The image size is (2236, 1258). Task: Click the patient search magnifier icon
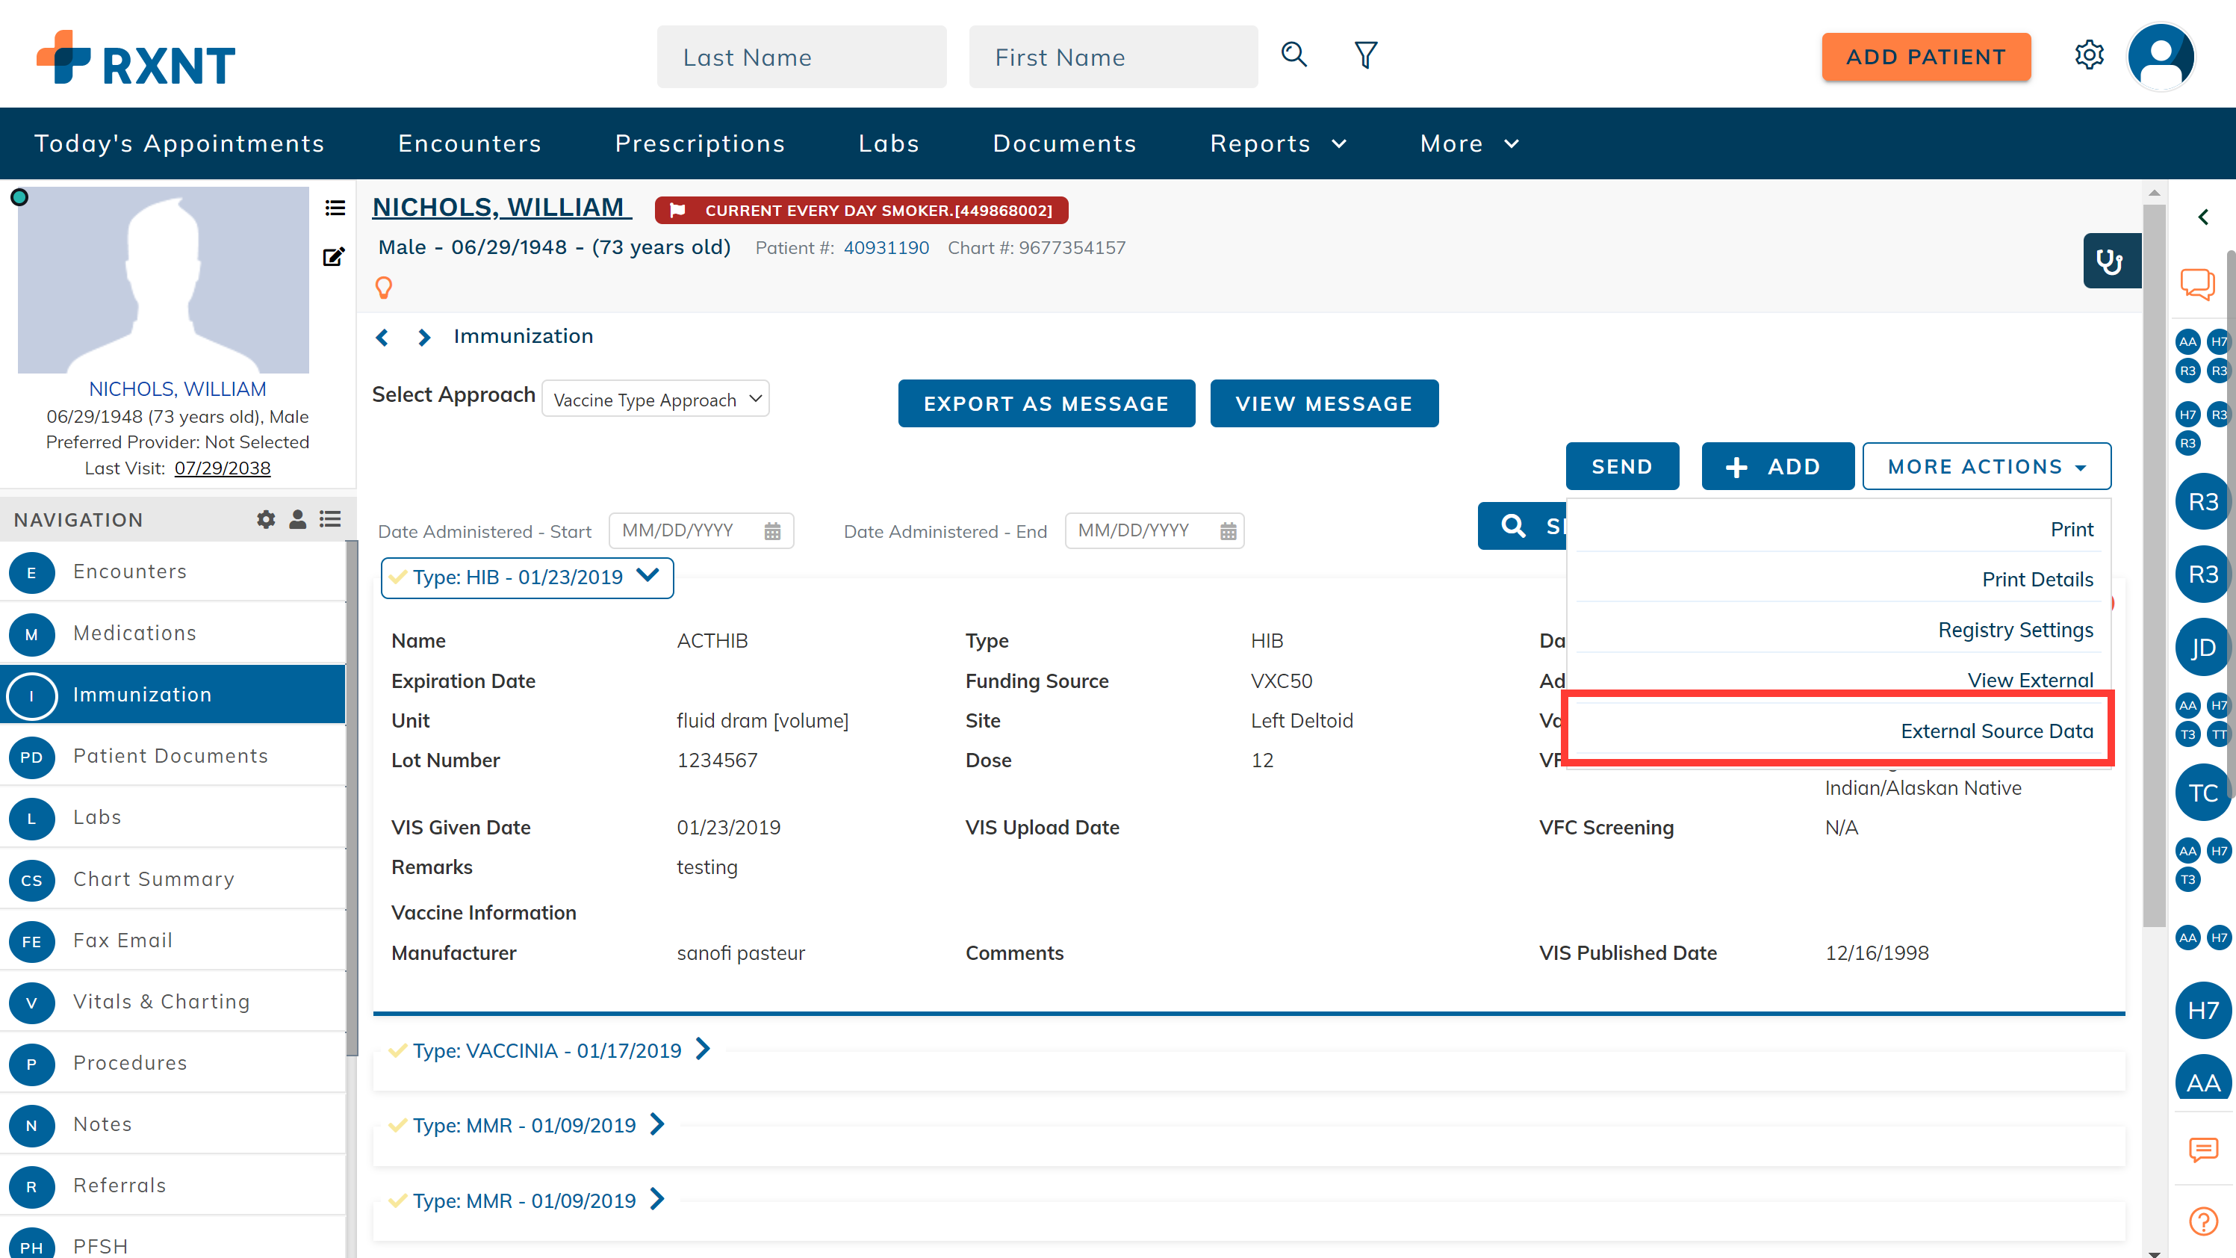coord(1294,55)
